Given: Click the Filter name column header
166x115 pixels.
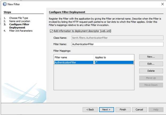Looking at the screenshot, I should (74, 57).
